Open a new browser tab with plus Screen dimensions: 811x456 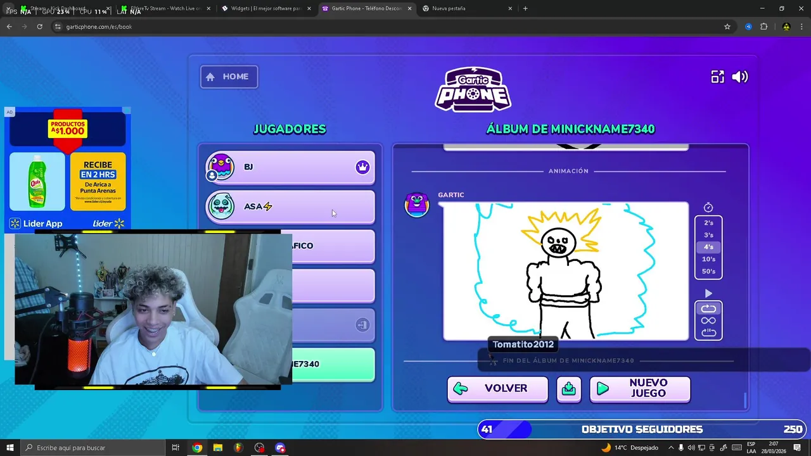(x=525, y=9)
